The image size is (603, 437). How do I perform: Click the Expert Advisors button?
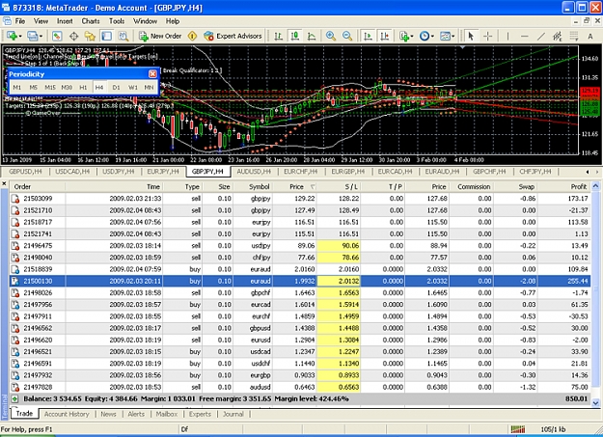click(x=233, y=36)
